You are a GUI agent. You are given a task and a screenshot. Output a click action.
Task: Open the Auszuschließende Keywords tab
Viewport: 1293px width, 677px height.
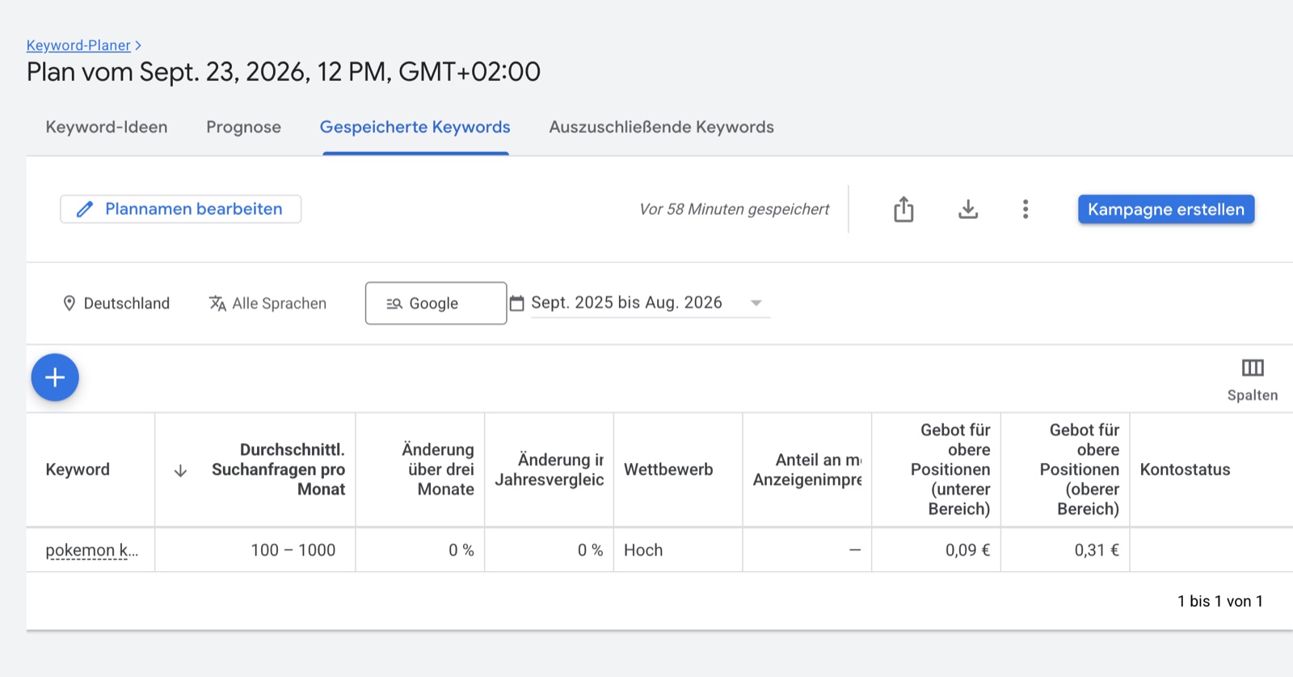point(661,127)
